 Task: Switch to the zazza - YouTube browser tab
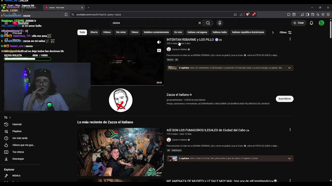pos(64,7)
